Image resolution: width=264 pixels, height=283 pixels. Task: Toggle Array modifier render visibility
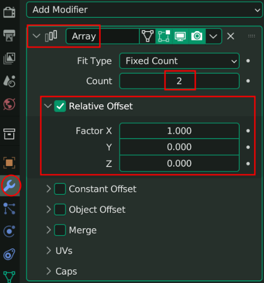pyautogui.click(x=197, y=36)
